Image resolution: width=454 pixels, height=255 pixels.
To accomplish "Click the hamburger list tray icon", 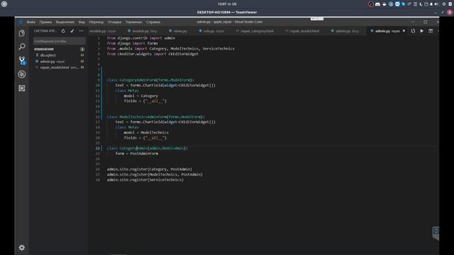I will [x=415, y=4].
